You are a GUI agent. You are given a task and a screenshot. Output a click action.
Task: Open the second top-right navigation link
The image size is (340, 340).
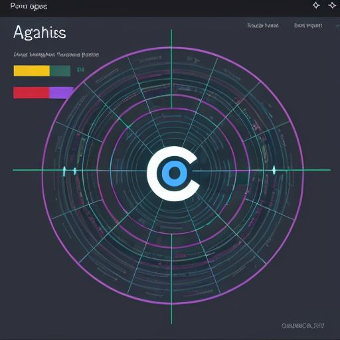pos(308,25)
